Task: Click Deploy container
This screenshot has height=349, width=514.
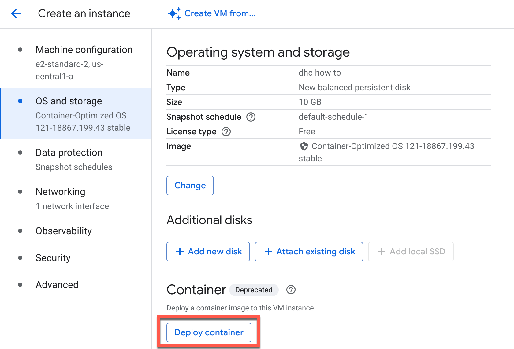Action: pos(208,332)
